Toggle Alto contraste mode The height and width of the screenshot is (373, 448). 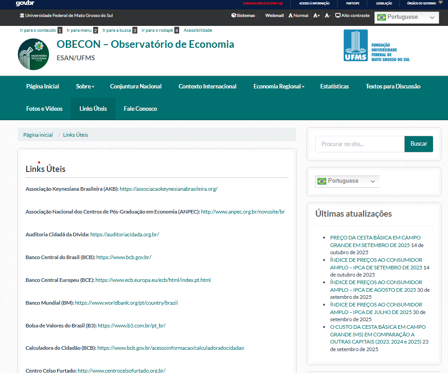(352, 16)
